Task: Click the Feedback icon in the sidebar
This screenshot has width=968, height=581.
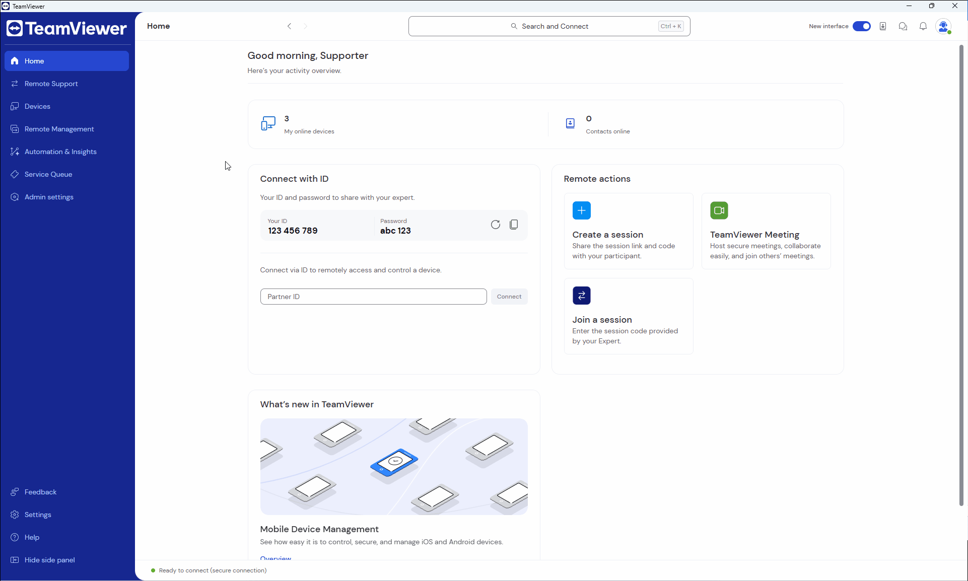Action: (x=15, y=492)
